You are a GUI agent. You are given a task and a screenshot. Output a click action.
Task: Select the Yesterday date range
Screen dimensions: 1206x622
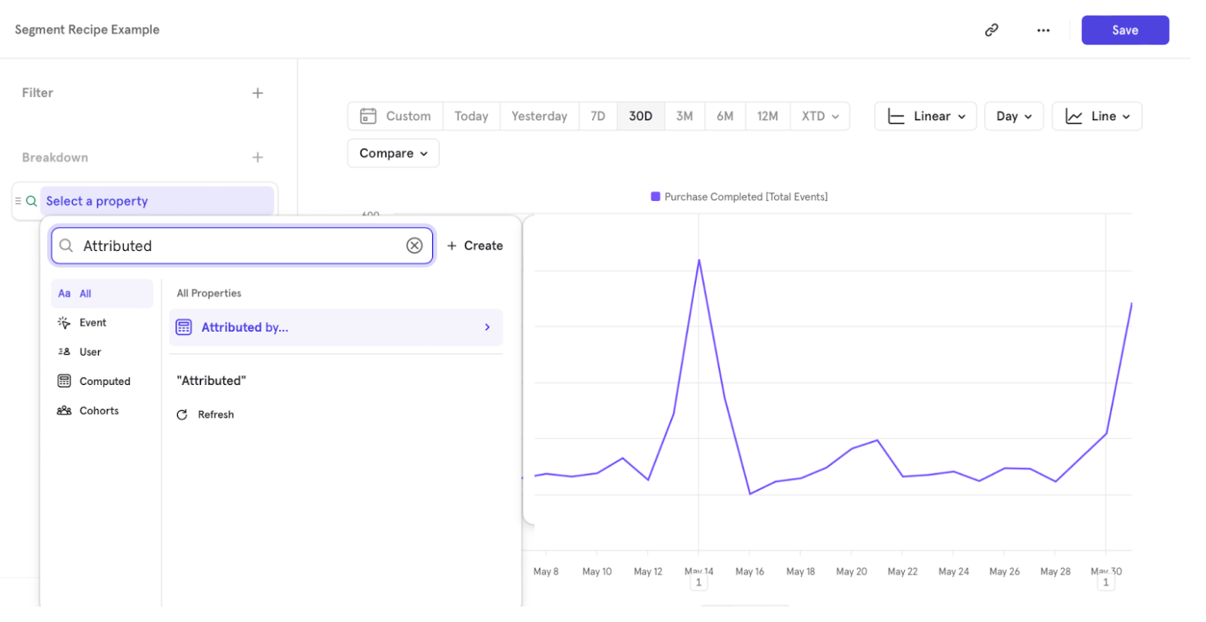539,116
